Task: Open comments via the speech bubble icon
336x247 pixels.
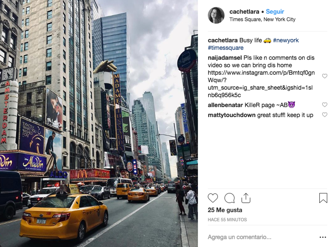Action: (x=229, y=198)
